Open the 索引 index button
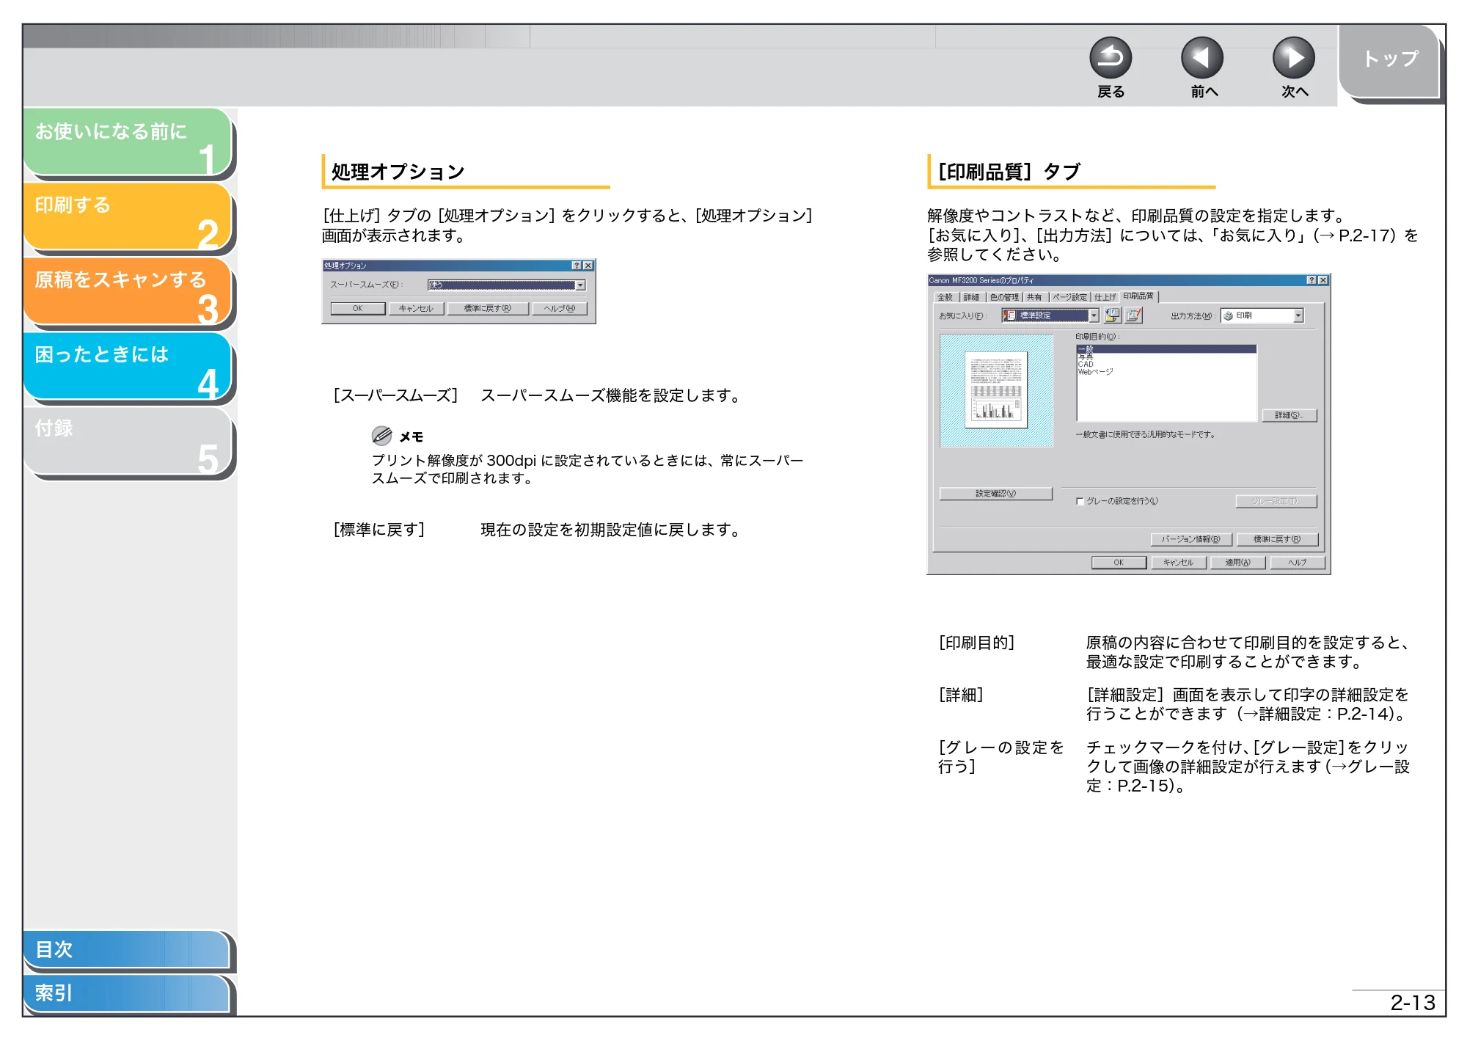1467x1038 pixels. [126, 993]
